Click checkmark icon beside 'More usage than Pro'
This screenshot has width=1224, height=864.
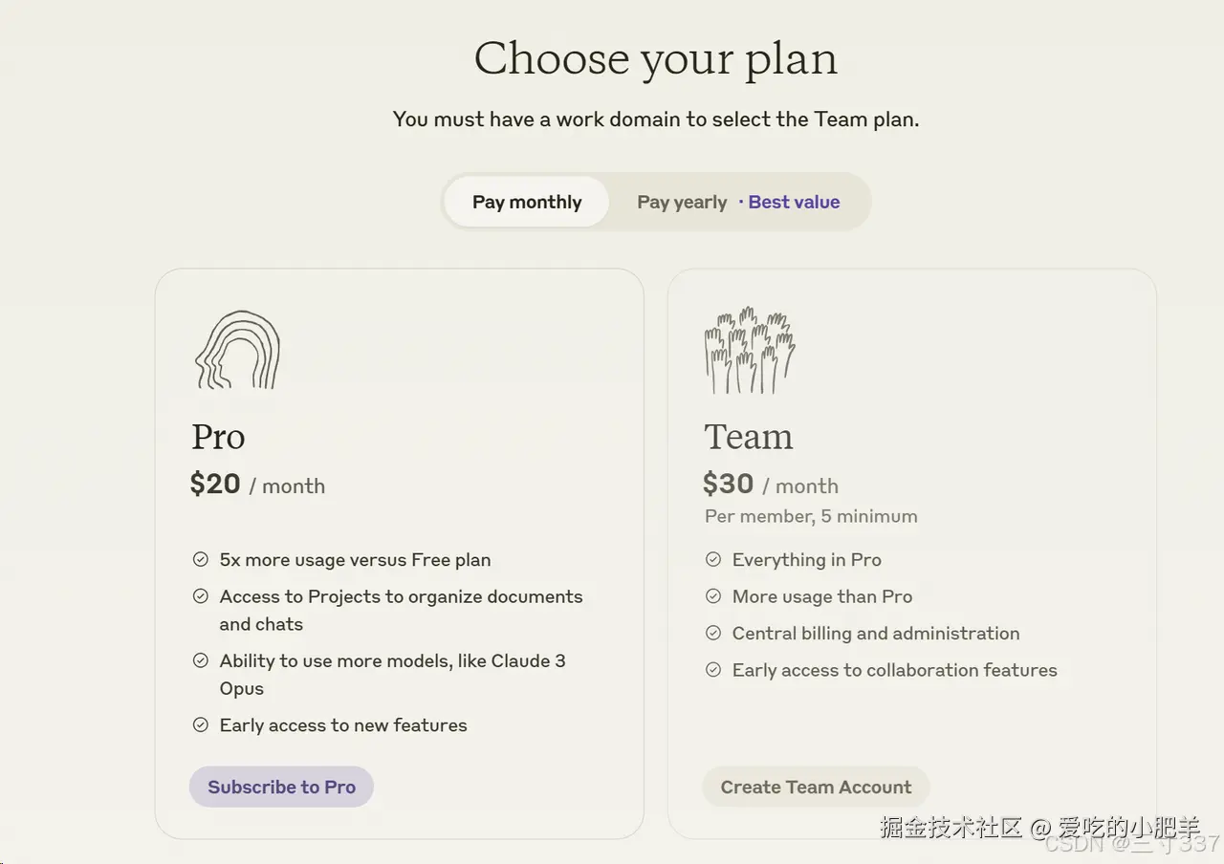[x=713, y=596]
